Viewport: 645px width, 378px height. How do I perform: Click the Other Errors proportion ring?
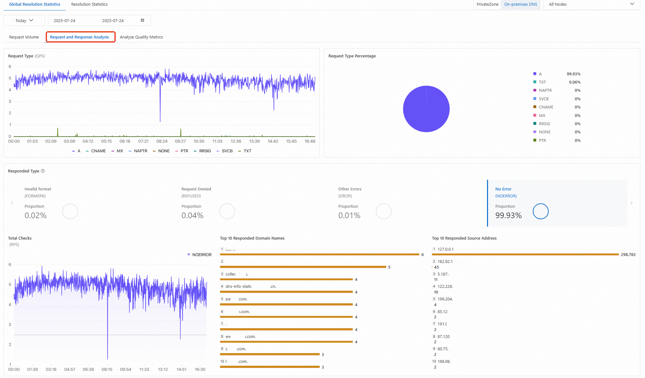click(x=384, y=211)
